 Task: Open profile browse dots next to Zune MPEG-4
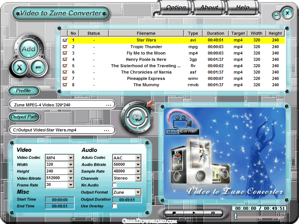pyautogui.click(x=109, y=105)
